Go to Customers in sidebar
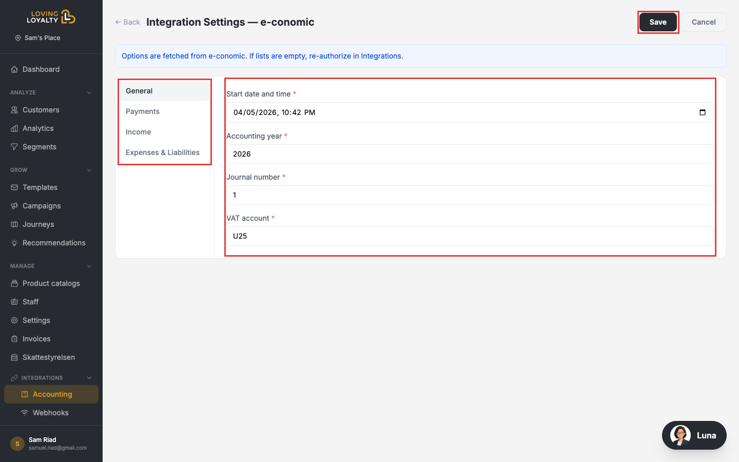Screen dimensions: 739x462 click(51, 110)
